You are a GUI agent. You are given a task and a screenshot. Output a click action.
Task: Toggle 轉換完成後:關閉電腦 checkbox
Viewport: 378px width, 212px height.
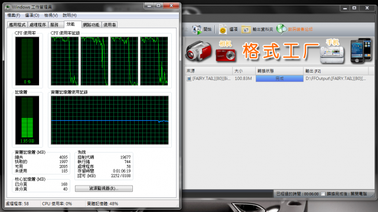[323, 194]
